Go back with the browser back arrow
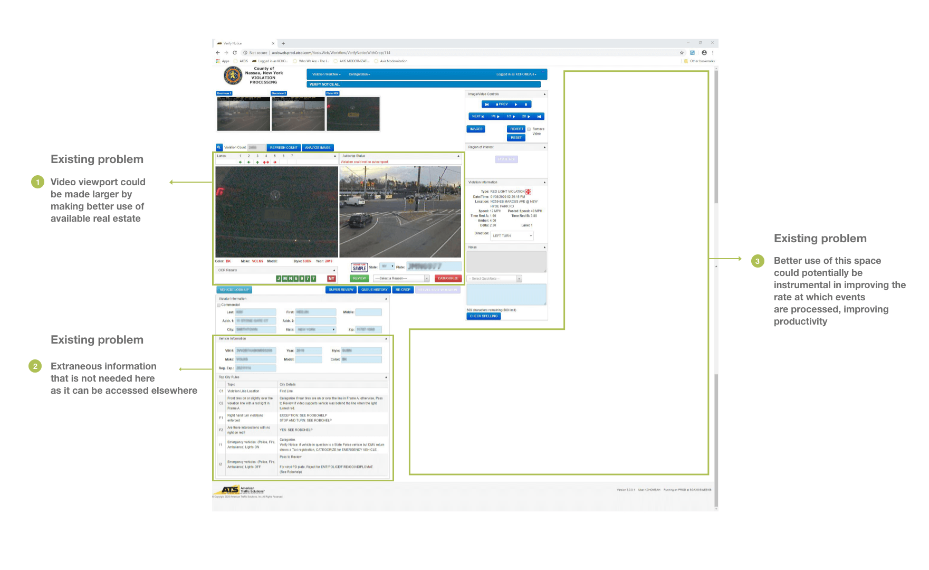 click(218, 53)
